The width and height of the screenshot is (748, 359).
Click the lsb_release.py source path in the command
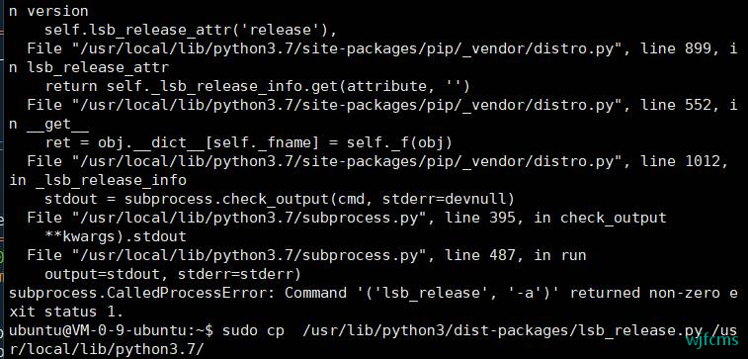click(502, 331)
